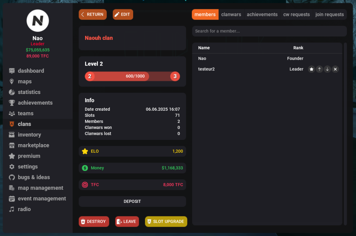Click the map management icon
Viewport: 356px width, 236px height.
point(12,188)
